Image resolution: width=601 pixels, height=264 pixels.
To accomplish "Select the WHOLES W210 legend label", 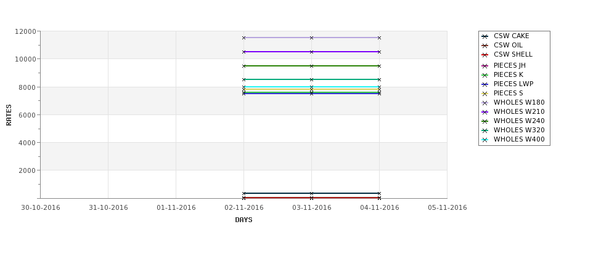I will coord(519,112).
